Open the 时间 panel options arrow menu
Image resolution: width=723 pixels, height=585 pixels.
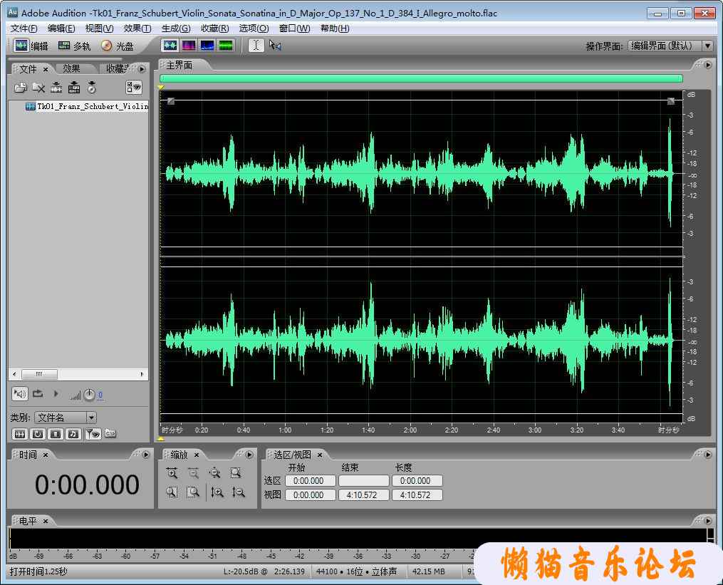click(146, 455)
